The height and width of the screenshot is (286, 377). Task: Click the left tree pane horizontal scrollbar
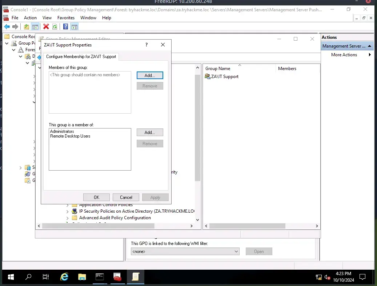click(98, 226)
